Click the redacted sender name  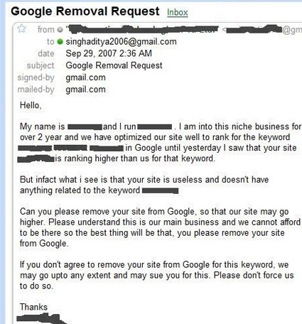142,29
